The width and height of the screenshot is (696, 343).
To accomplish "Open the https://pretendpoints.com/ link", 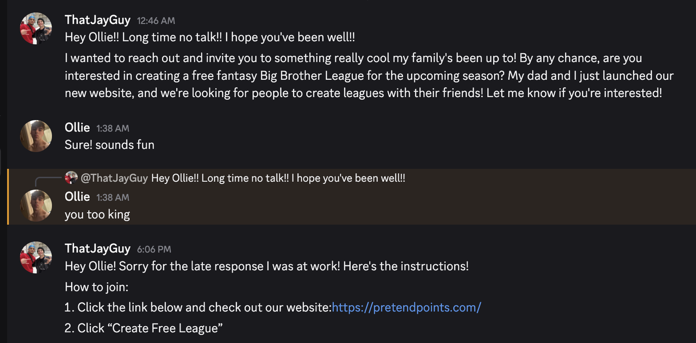I will tap(406, 307).
